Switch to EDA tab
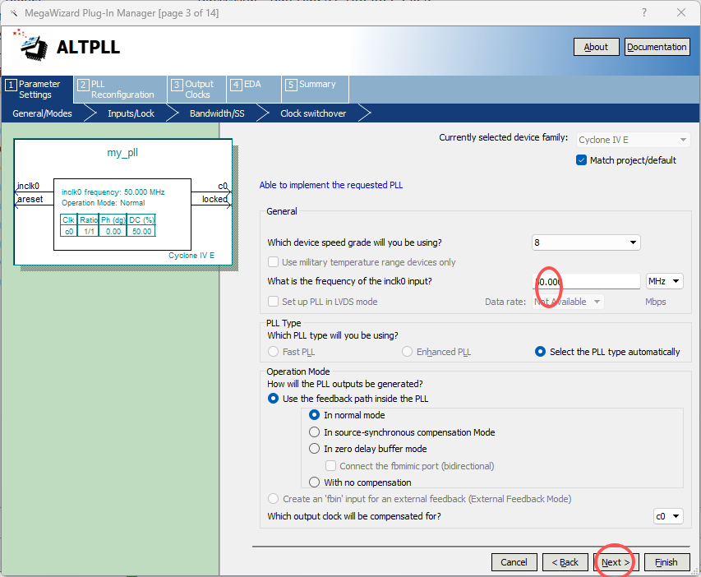 (254, 90)
